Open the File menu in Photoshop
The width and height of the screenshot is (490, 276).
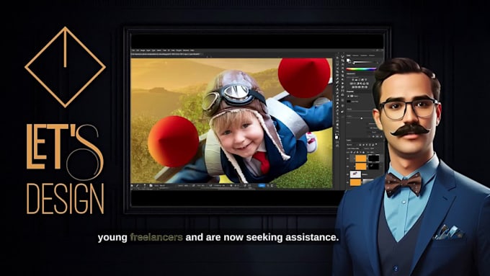pyautogui.click(x=133, y=50)
